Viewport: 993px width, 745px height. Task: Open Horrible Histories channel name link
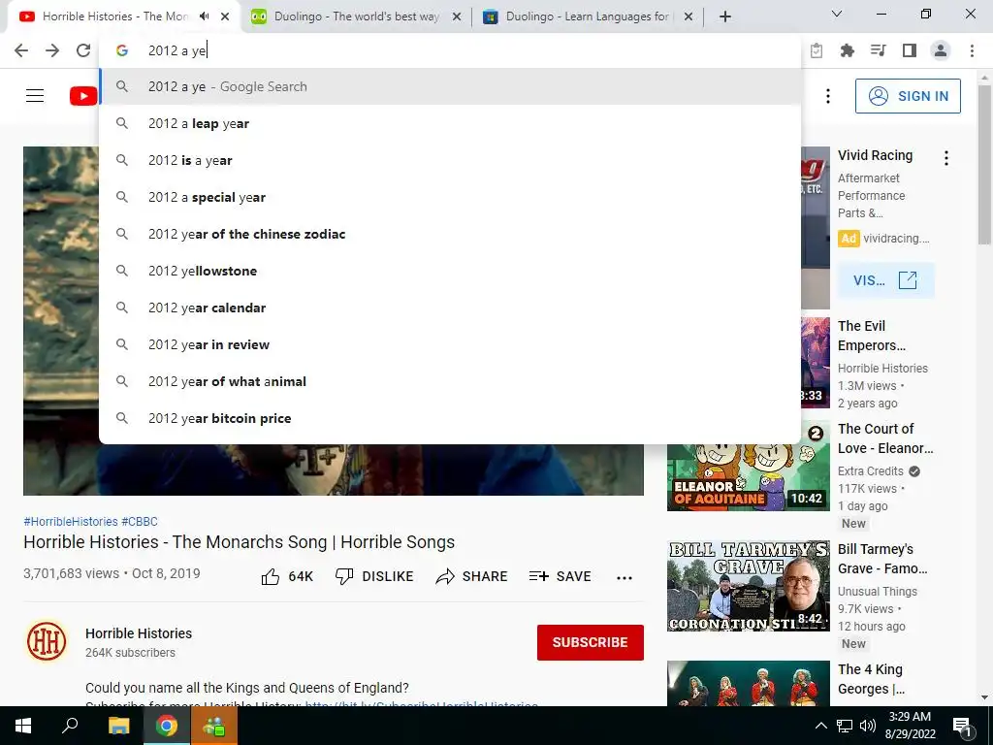[139, 633]
